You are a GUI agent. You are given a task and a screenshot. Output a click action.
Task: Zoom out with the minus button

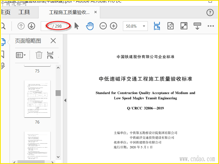(x=103, y=26)
